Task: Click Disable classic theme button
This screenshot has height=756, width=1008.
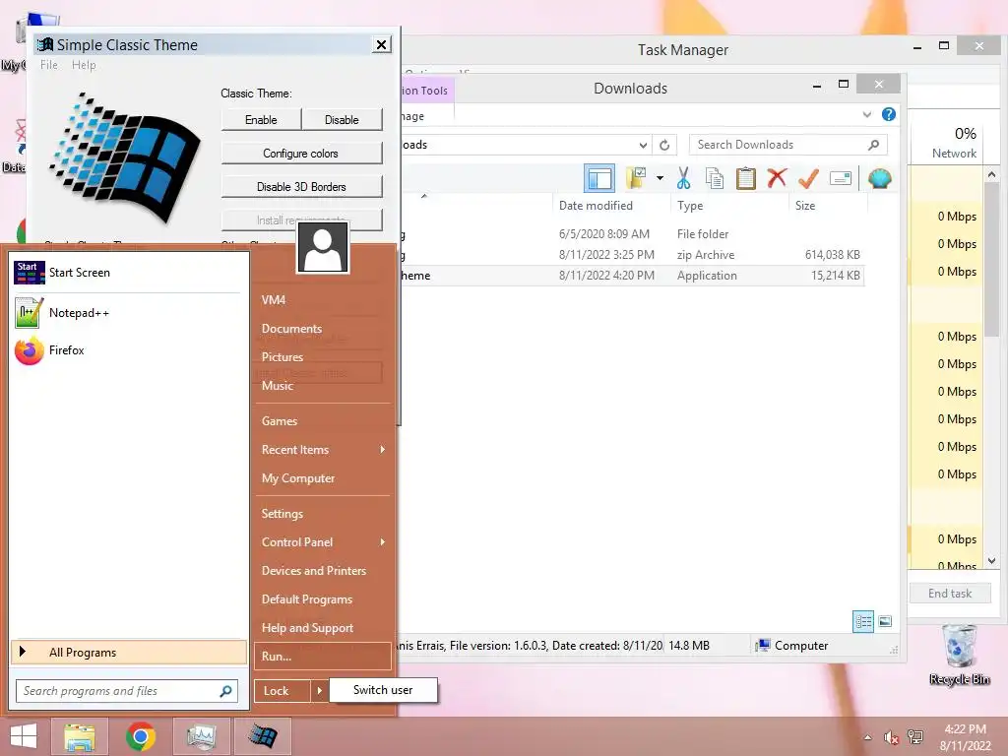Action: pos(342,120)
